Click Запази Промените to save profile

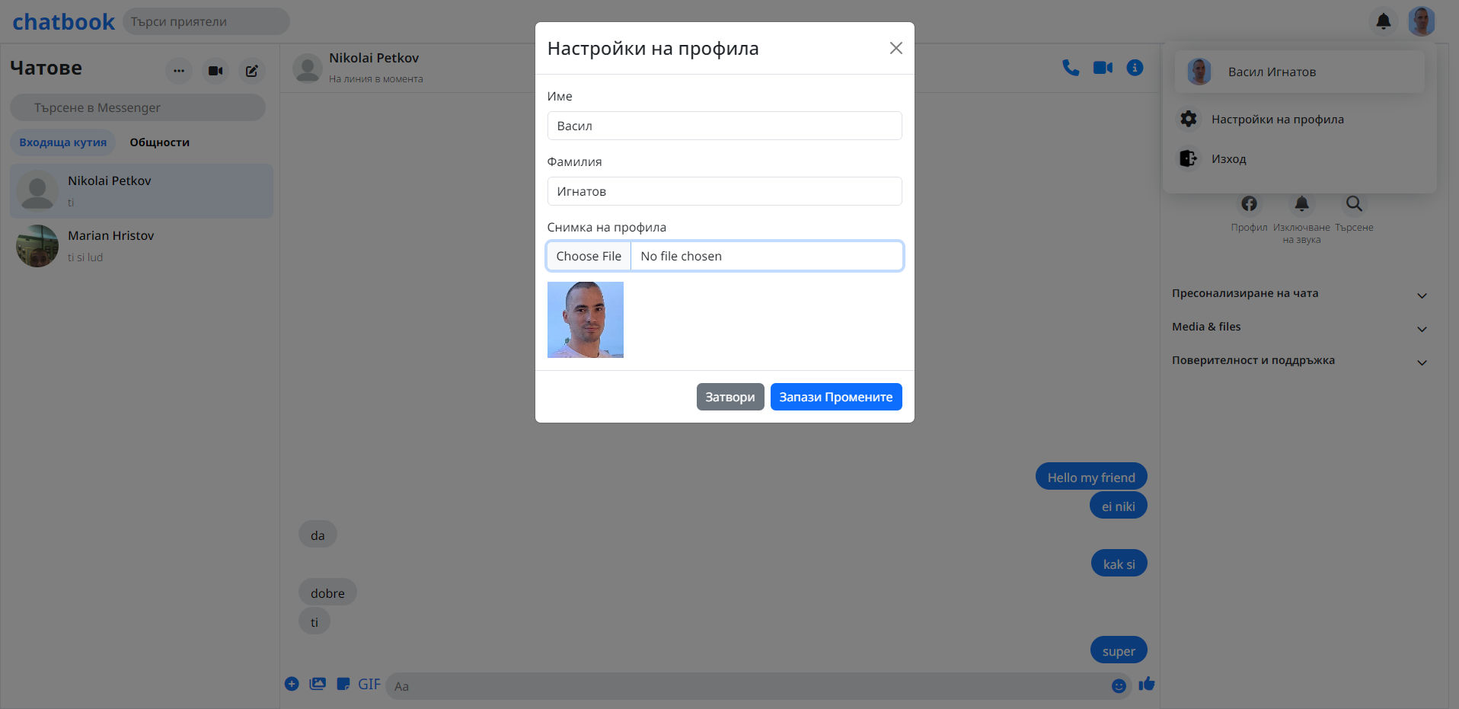(x=835, y=396)
